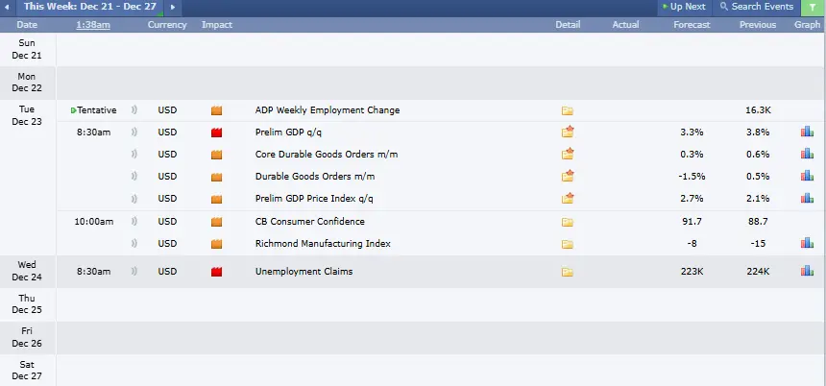826x386 pixels.
Task: Toggle alert for Unemployment Claims
Action: coord(134,271)
